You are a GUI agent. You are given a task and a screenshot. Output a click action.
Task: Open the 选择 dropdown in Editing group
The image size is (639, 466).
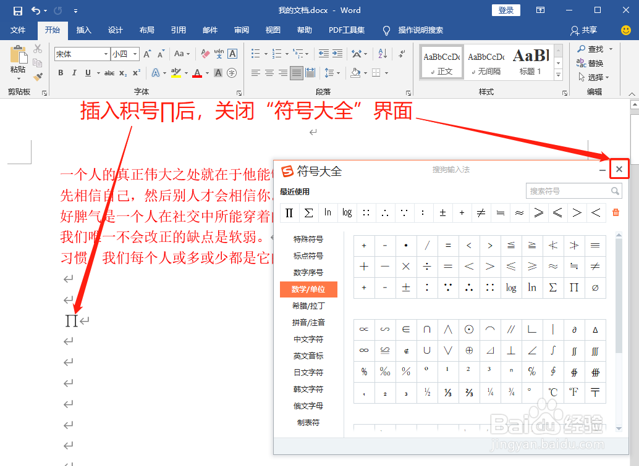pos(594,77)
